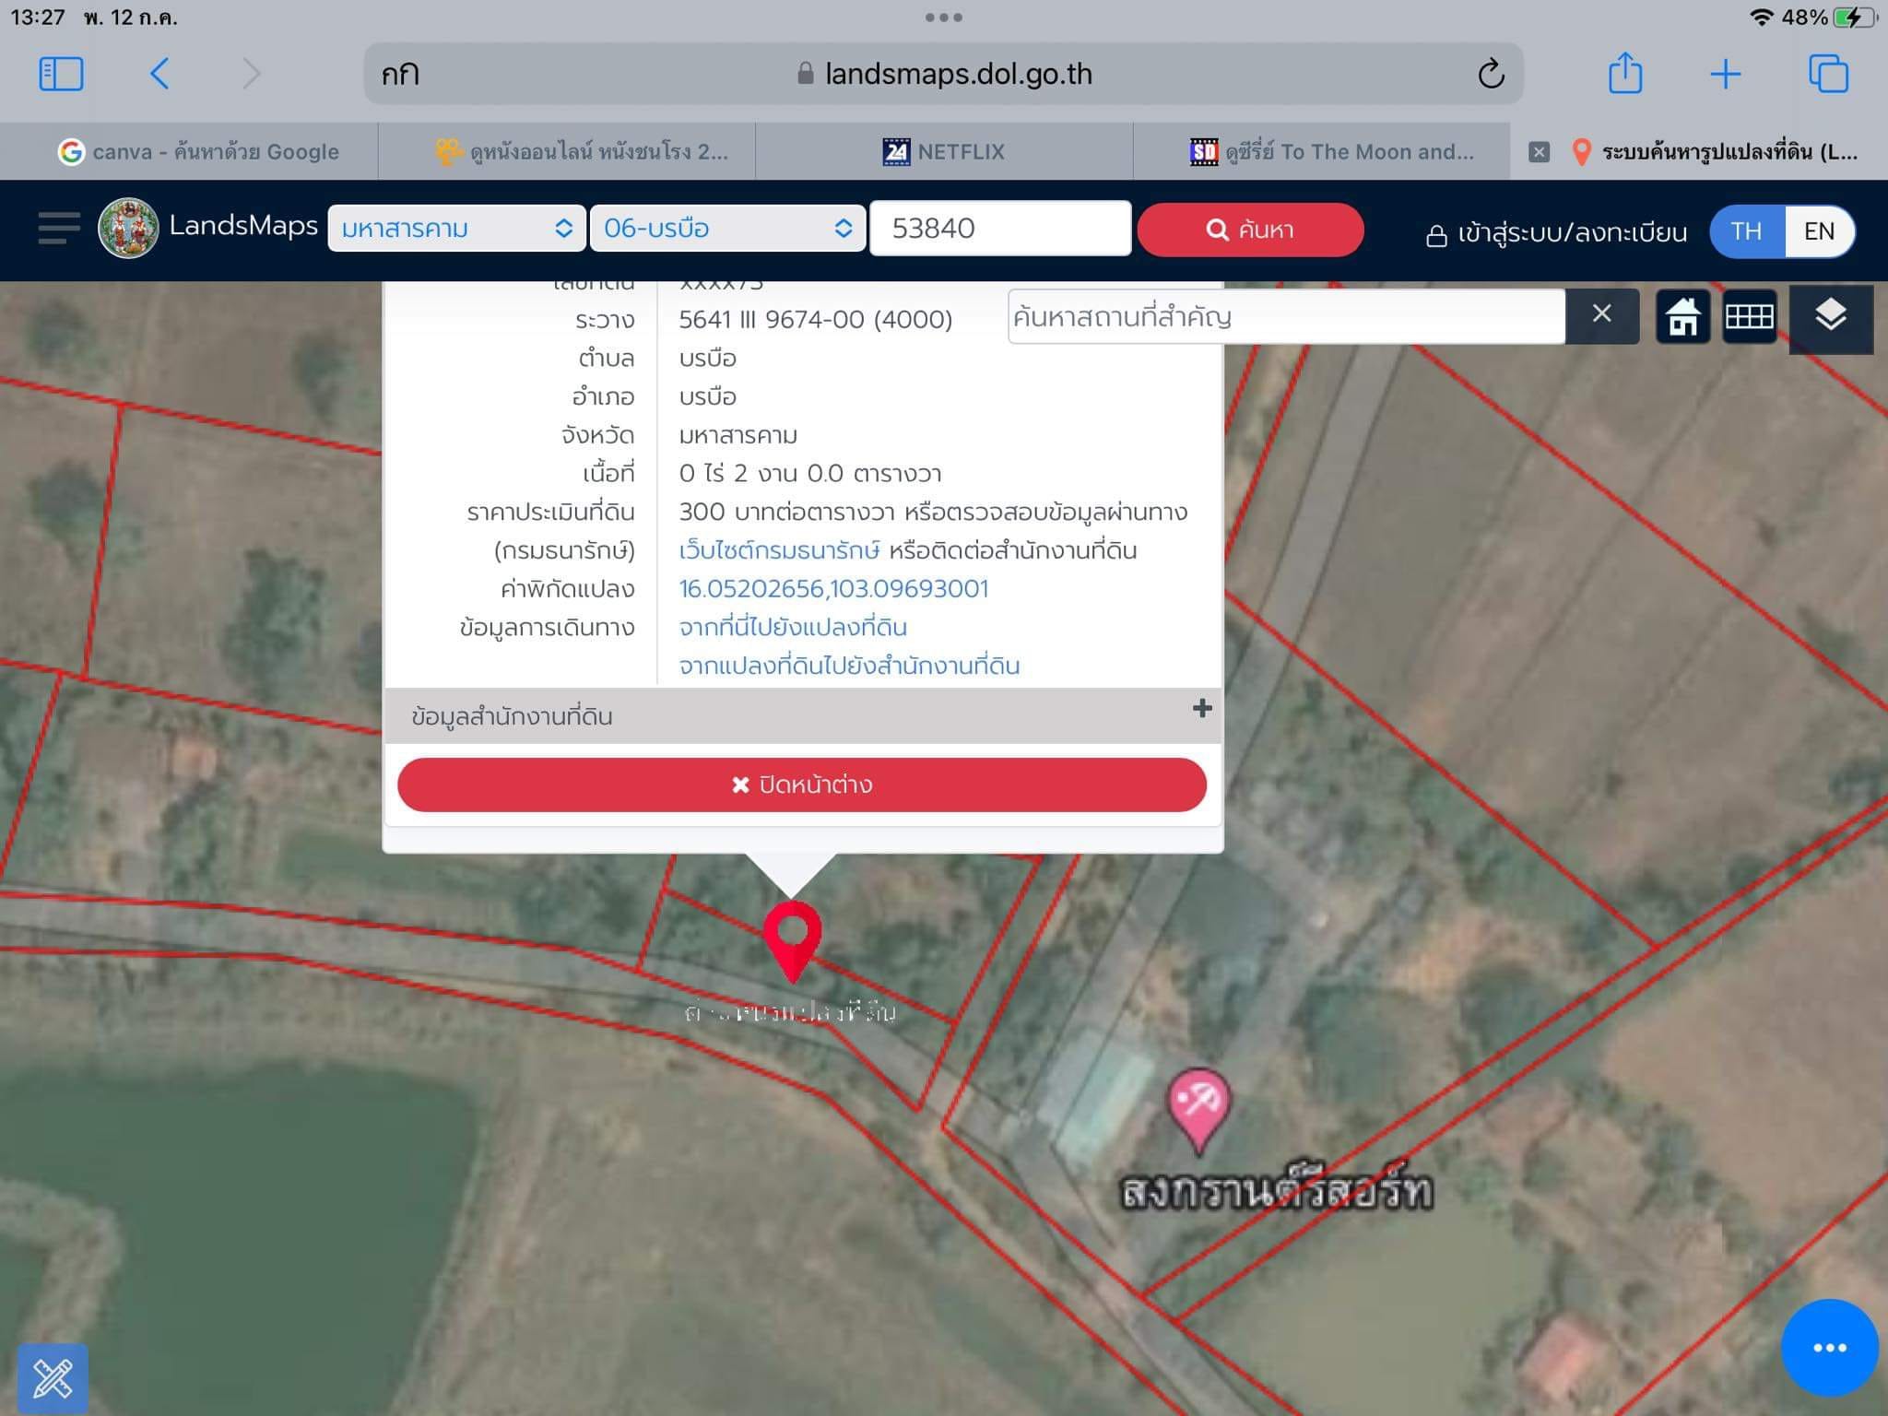Image resolution: width=1888 pixels, height=1416 pixels.
Task: Select the measurement ruler tool
Action: pyautogui.click(x=53, y=1378)
